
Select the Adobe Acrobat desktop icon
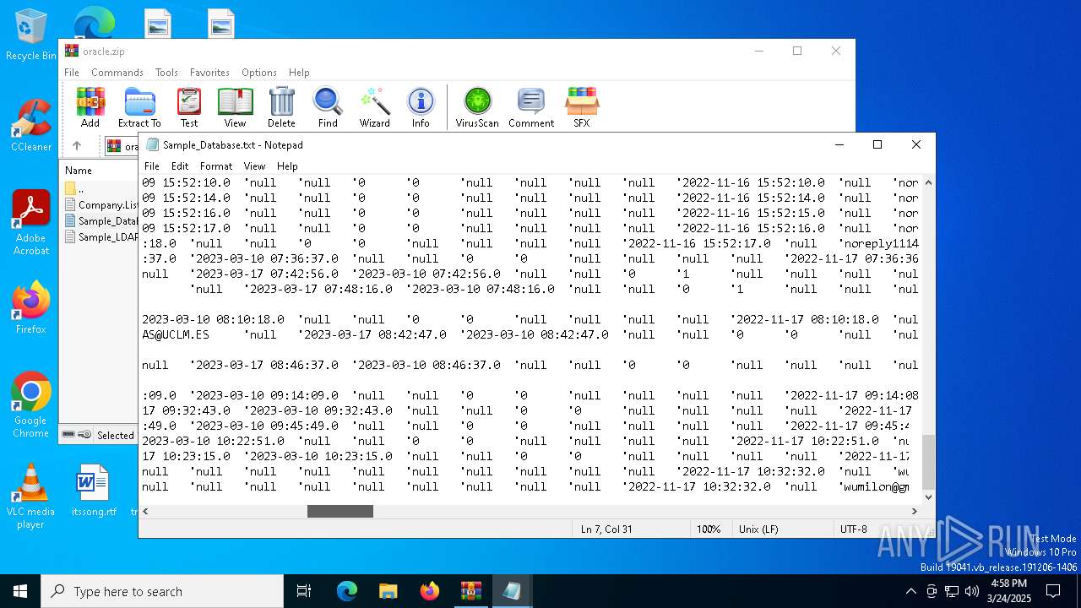(30, 222)
